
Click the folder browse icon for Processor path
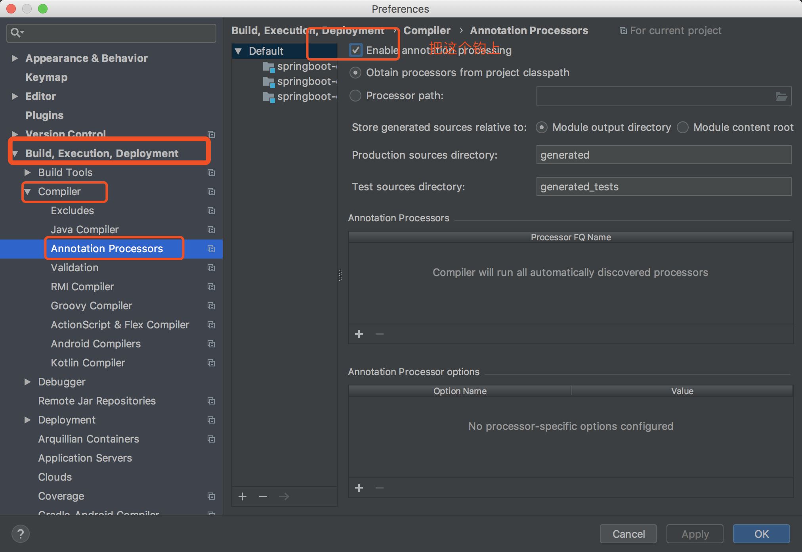click(x=781, y=96)
